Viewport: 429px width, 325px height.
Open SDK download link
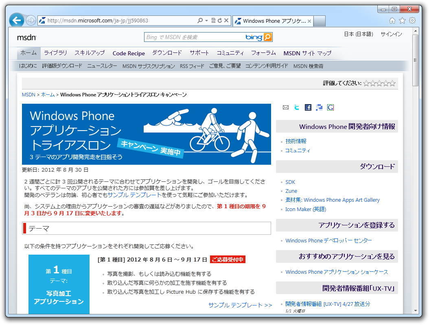290,182
